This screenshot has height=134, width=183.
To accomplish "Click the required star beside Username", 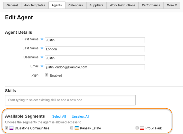I will (x=42, y=57).
